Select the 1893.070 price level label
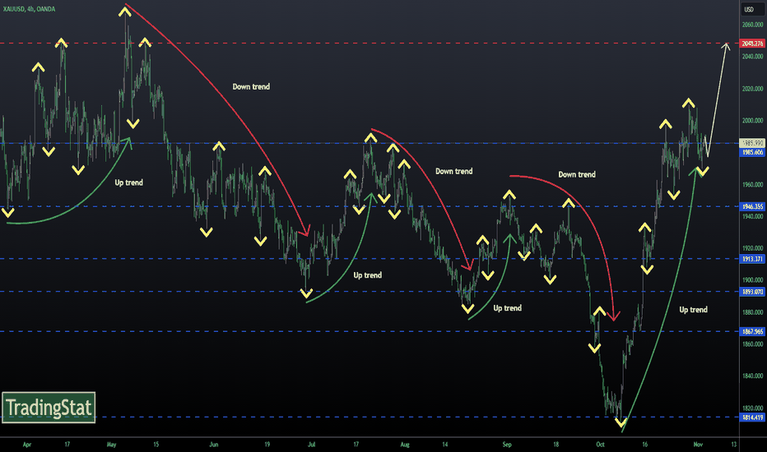 click(752, 292)
